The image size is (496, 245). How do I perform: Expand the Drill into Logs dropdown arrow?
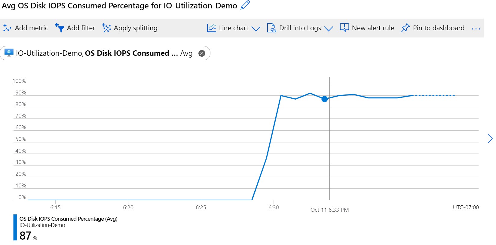pos(329,28)
